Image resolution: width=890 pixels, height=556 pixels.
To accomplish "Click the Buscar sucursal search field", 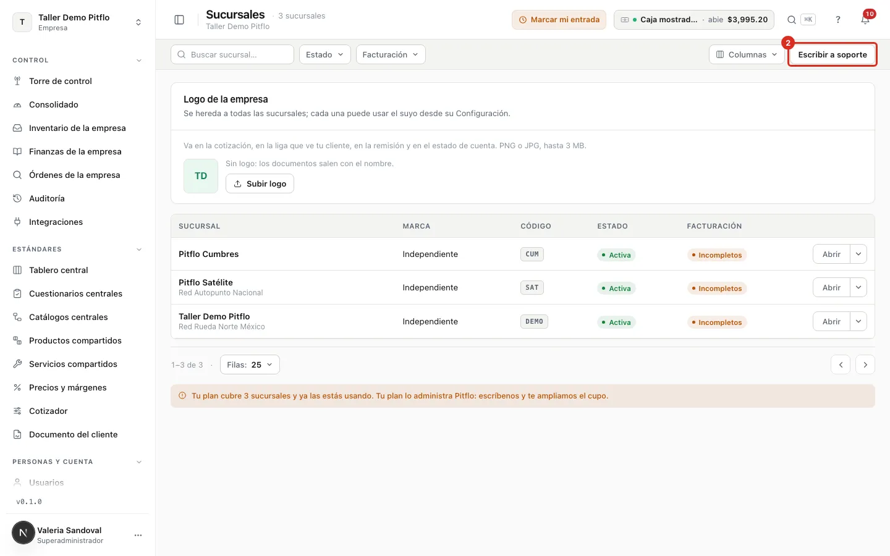I will coord(232,54).
